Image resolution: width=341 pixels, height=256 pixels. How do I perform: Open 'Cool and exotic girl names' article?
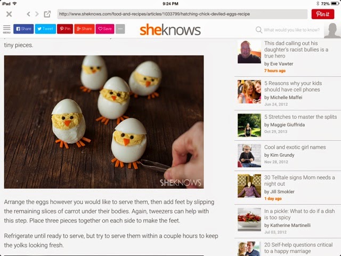click(x=295, y=147)
